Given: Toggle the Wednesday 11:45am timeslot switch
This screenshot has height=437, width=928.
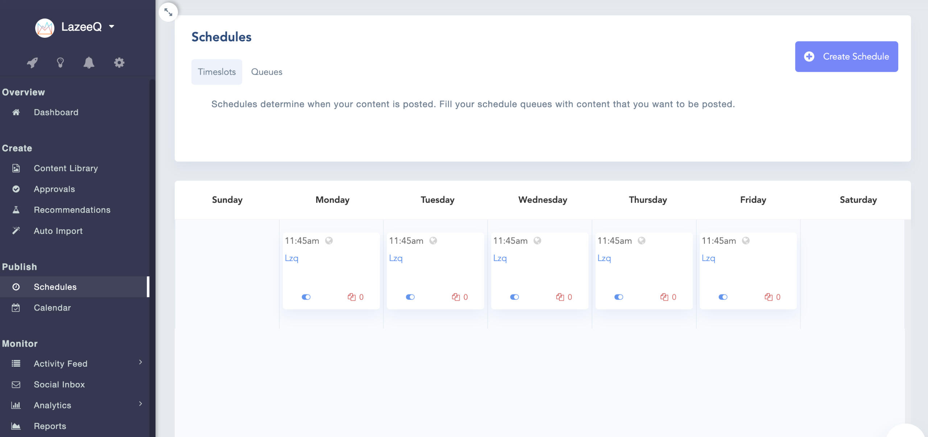Looking at the screenshot, I should 514,297.
